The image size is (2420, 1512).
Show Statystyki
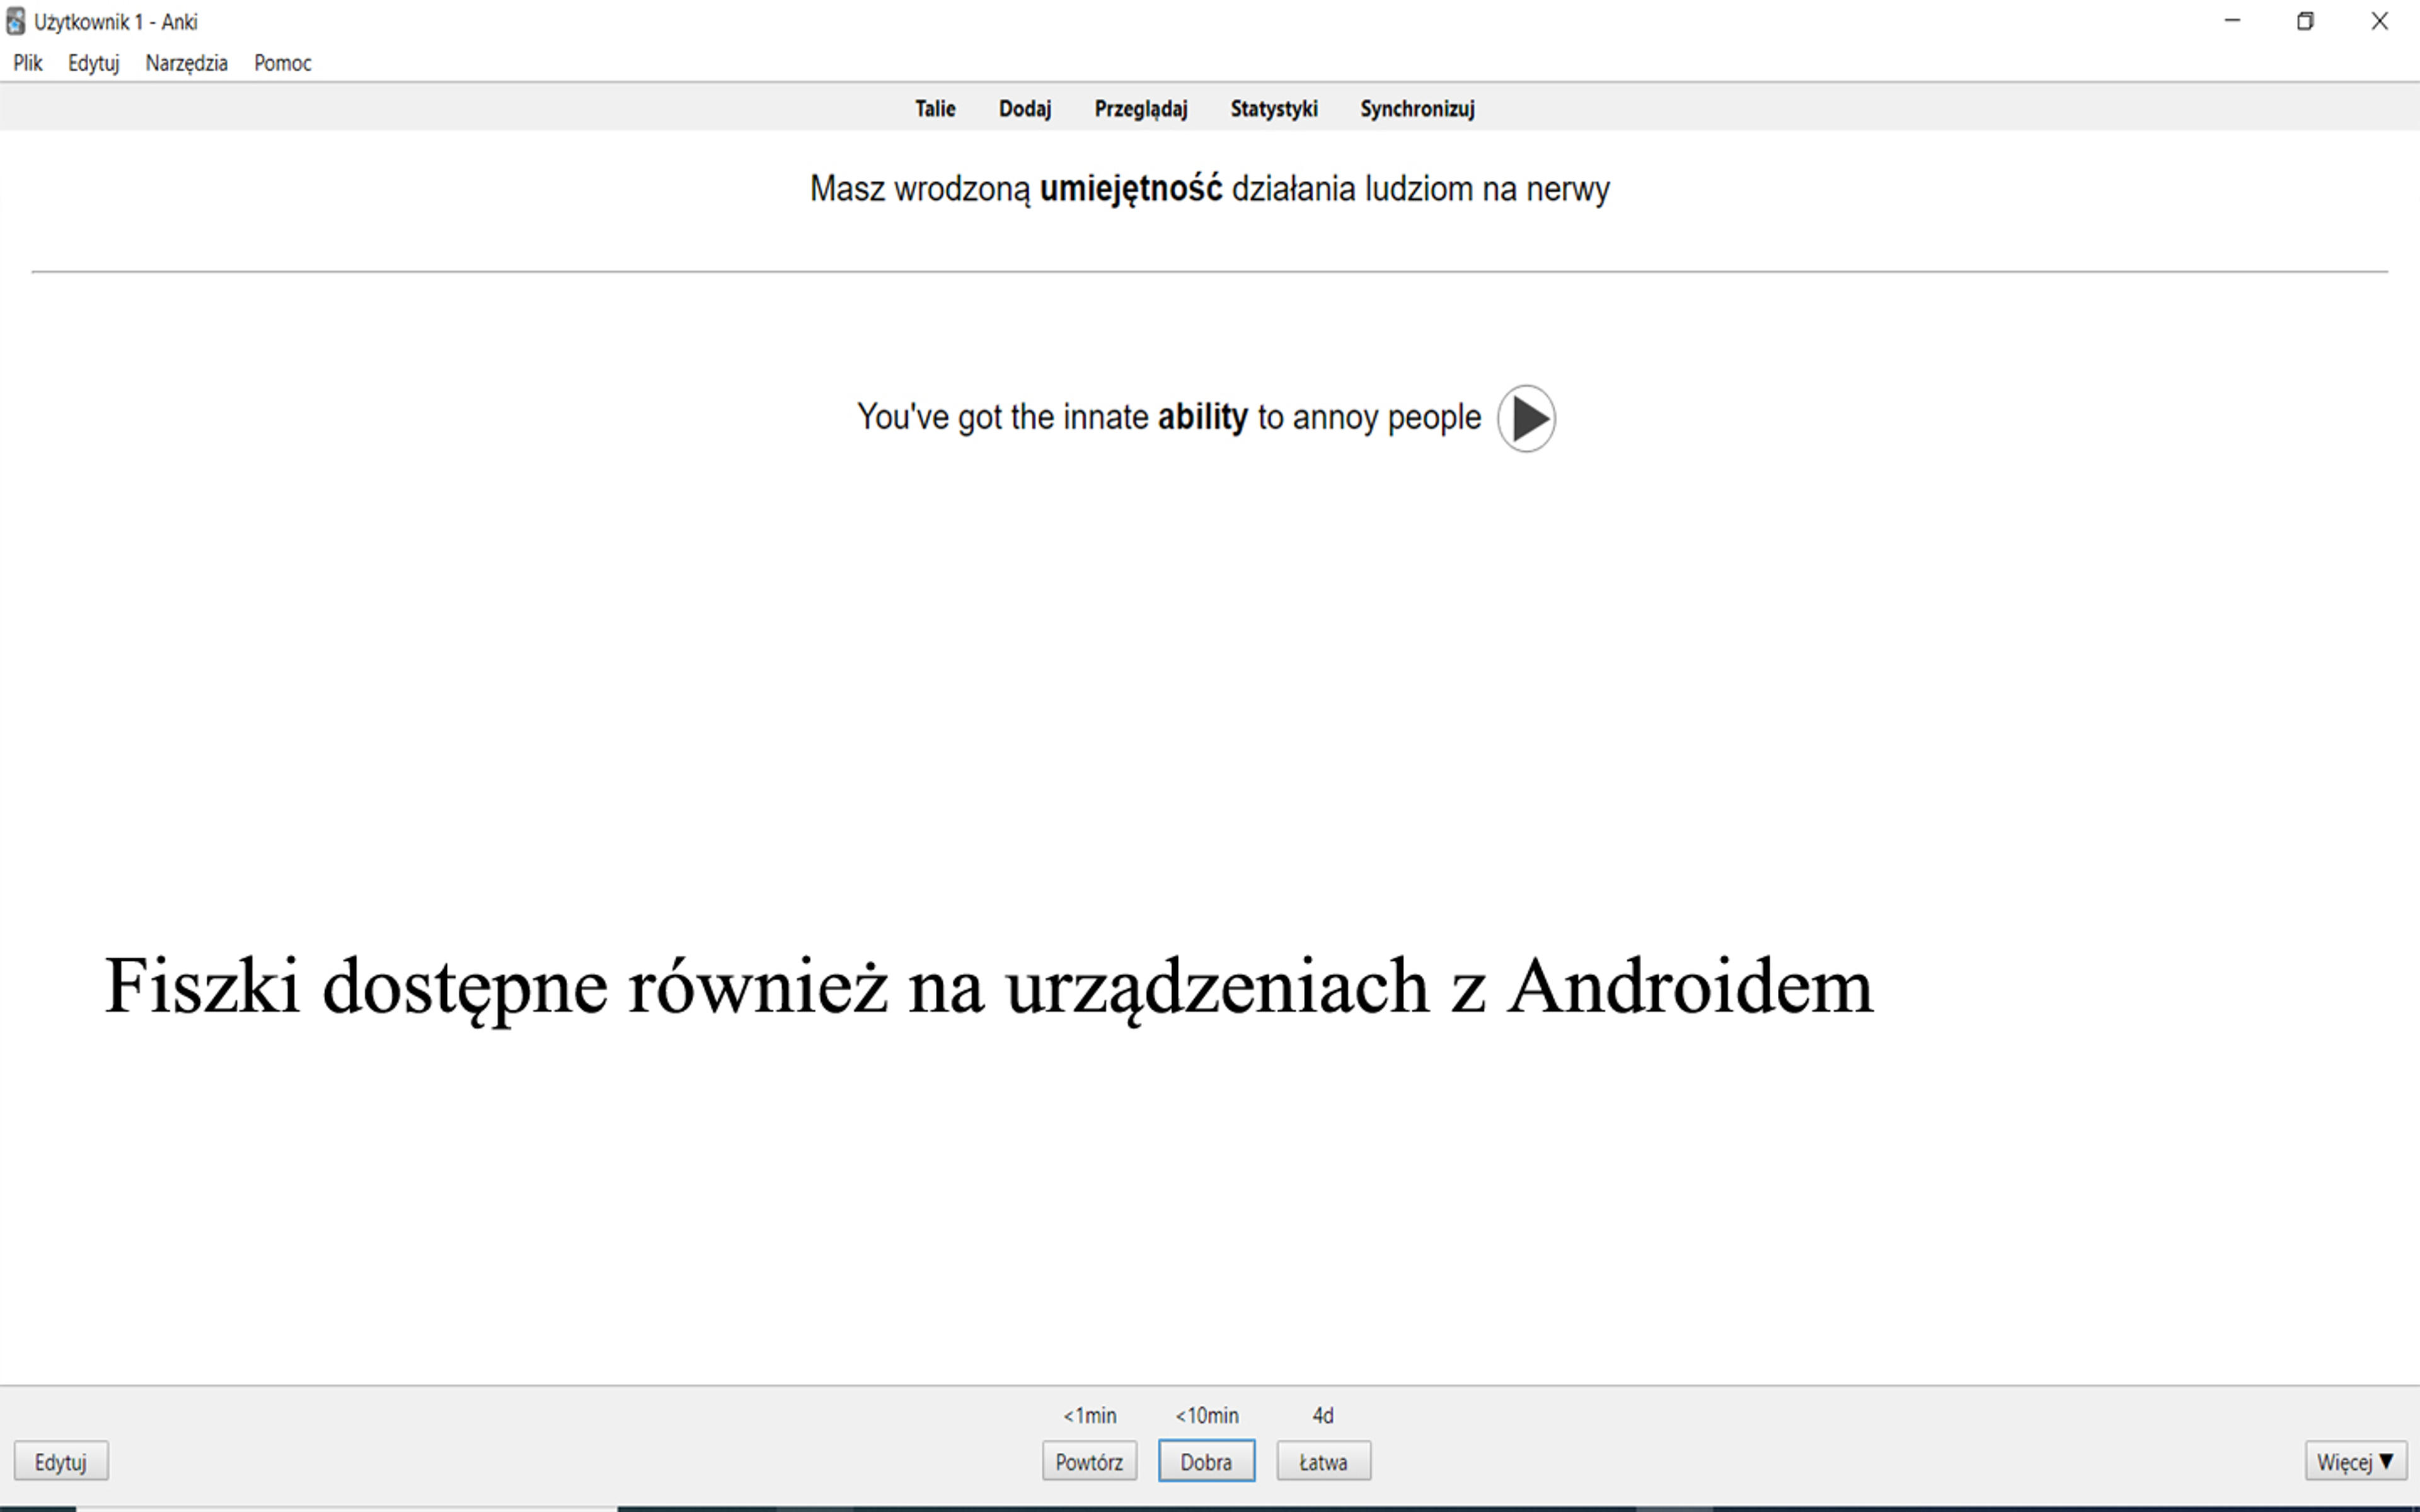1274,108
